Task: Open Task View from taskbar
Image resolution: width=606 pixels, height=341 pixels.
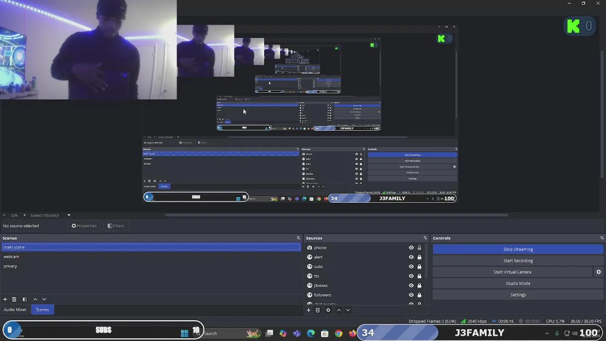Action: (x=269, y=333)
